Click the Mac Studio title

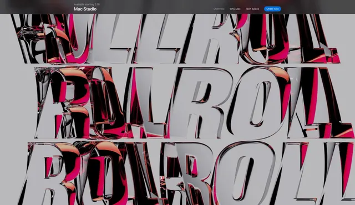click(x=85, y=9)
